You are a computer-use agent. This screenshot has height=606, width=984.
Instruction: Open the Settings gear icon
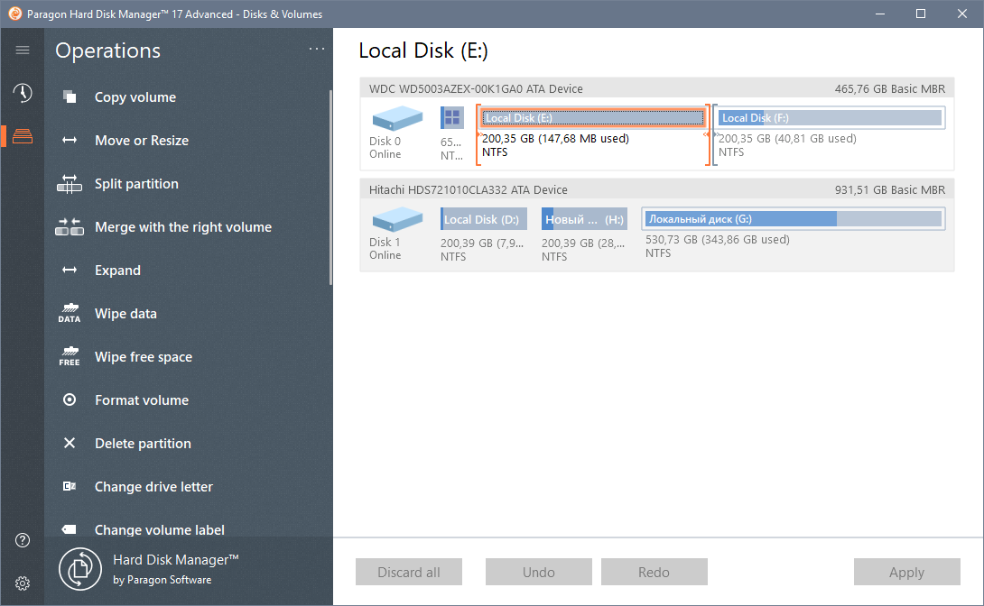[23, 583]
